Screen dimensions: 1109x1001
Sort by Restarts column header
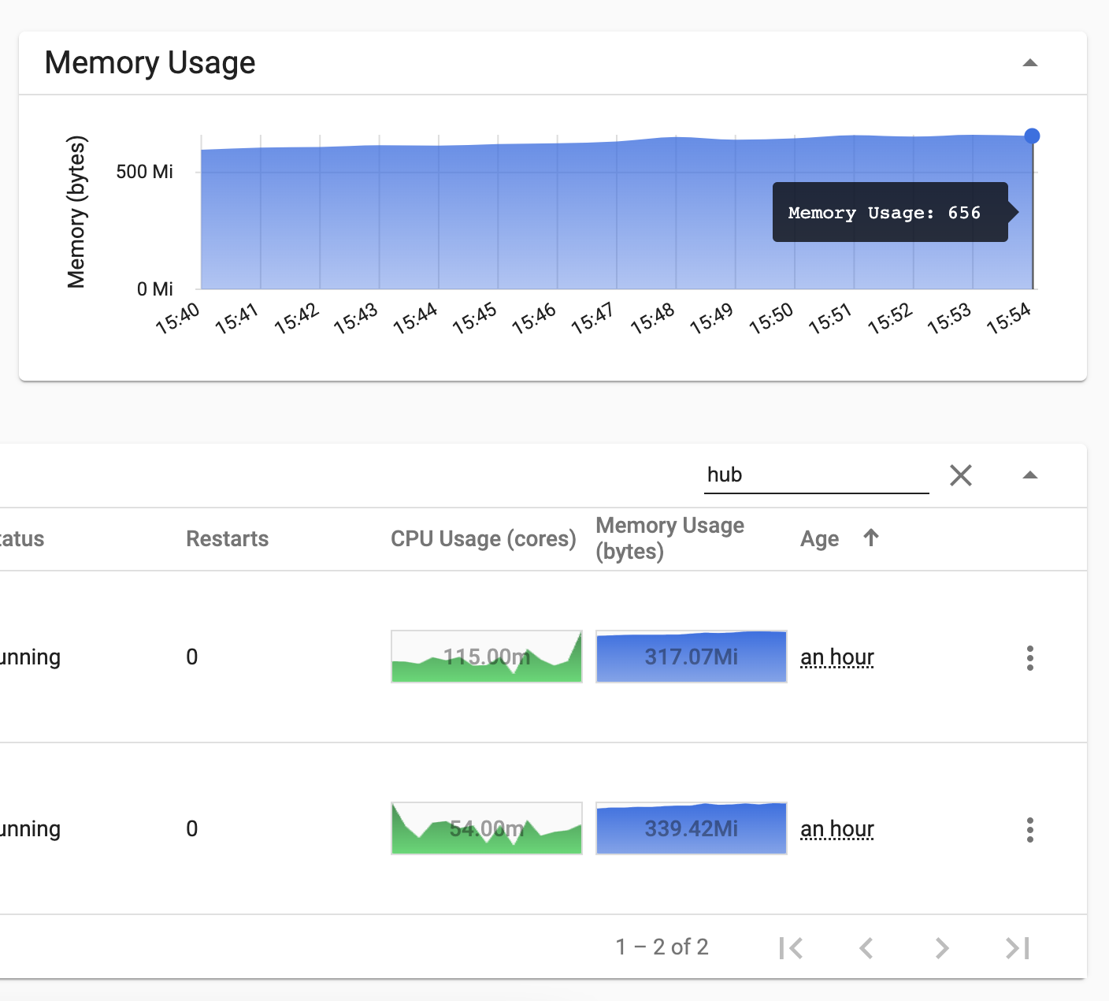(227, 539)
